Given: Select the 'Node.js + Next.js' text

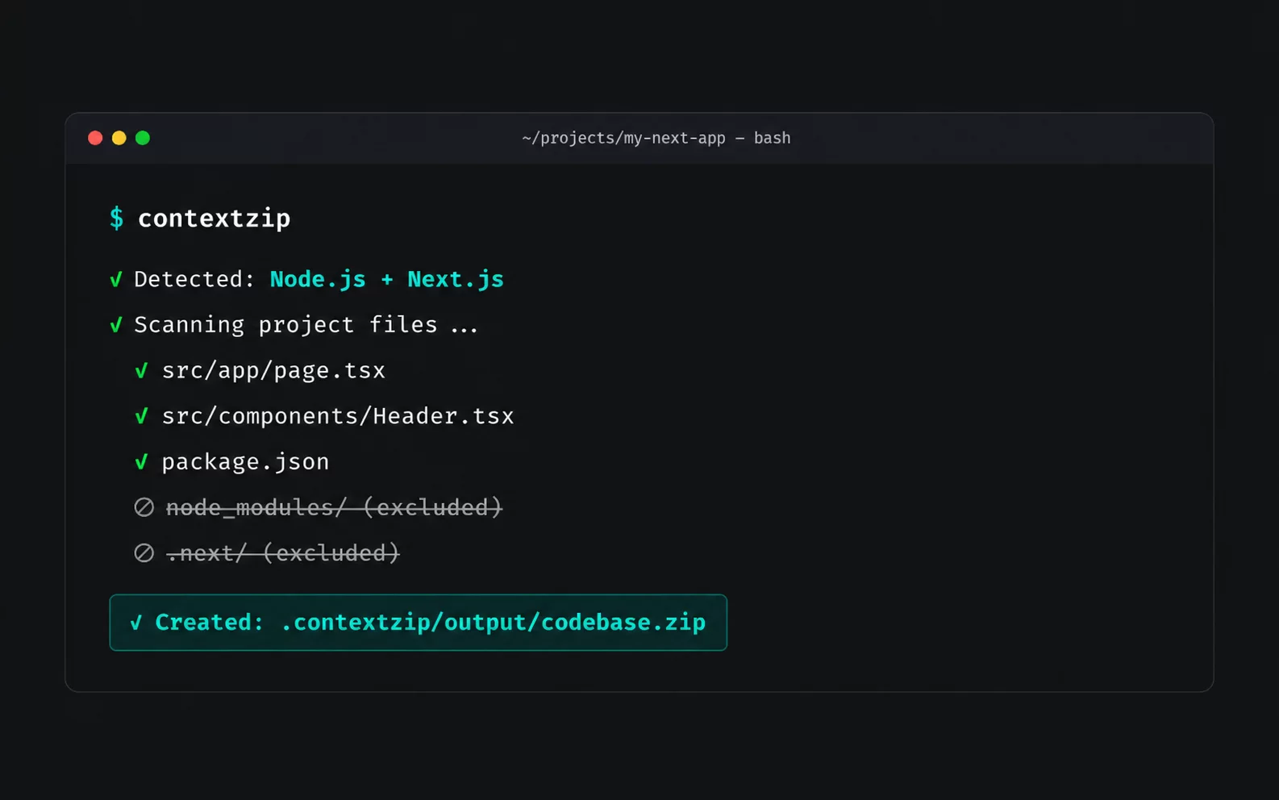Looking at the screenshot, I should coord(387,279).
